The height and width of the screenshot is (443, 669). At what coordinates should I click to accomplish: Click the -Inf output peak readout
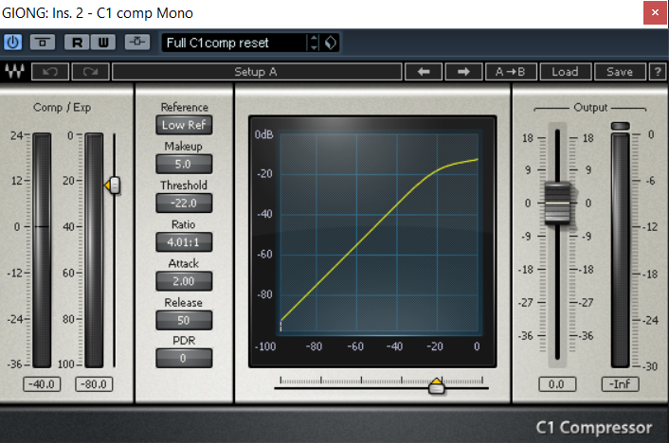tap(621, 384)
